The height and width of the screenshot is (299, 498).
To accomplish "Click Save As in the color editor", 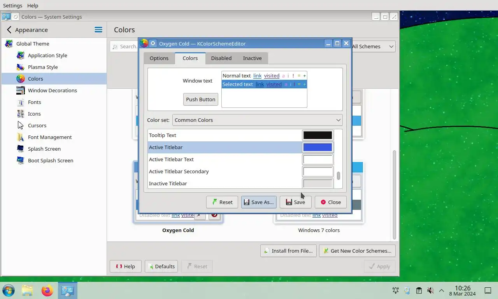I will (x=259, y=202).
